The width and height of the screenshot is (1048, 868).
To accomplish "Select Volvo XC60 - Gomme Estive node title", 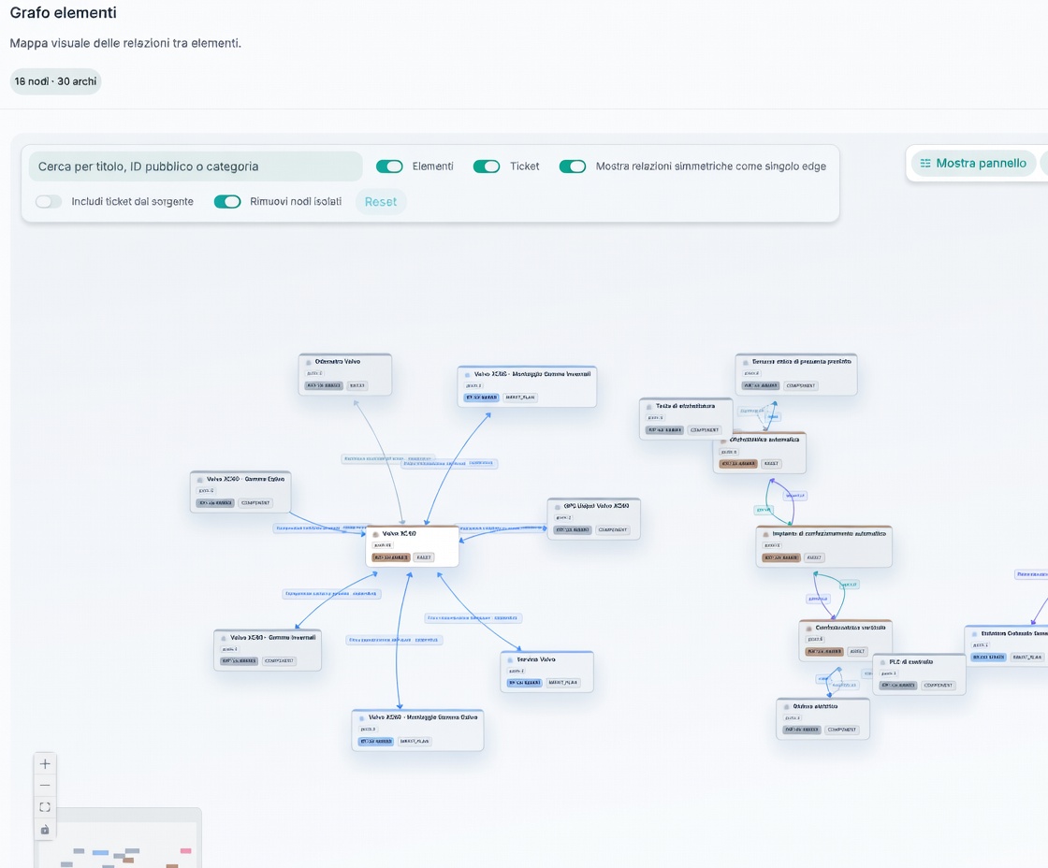I will pyautogui.click(x=245, y=479).
